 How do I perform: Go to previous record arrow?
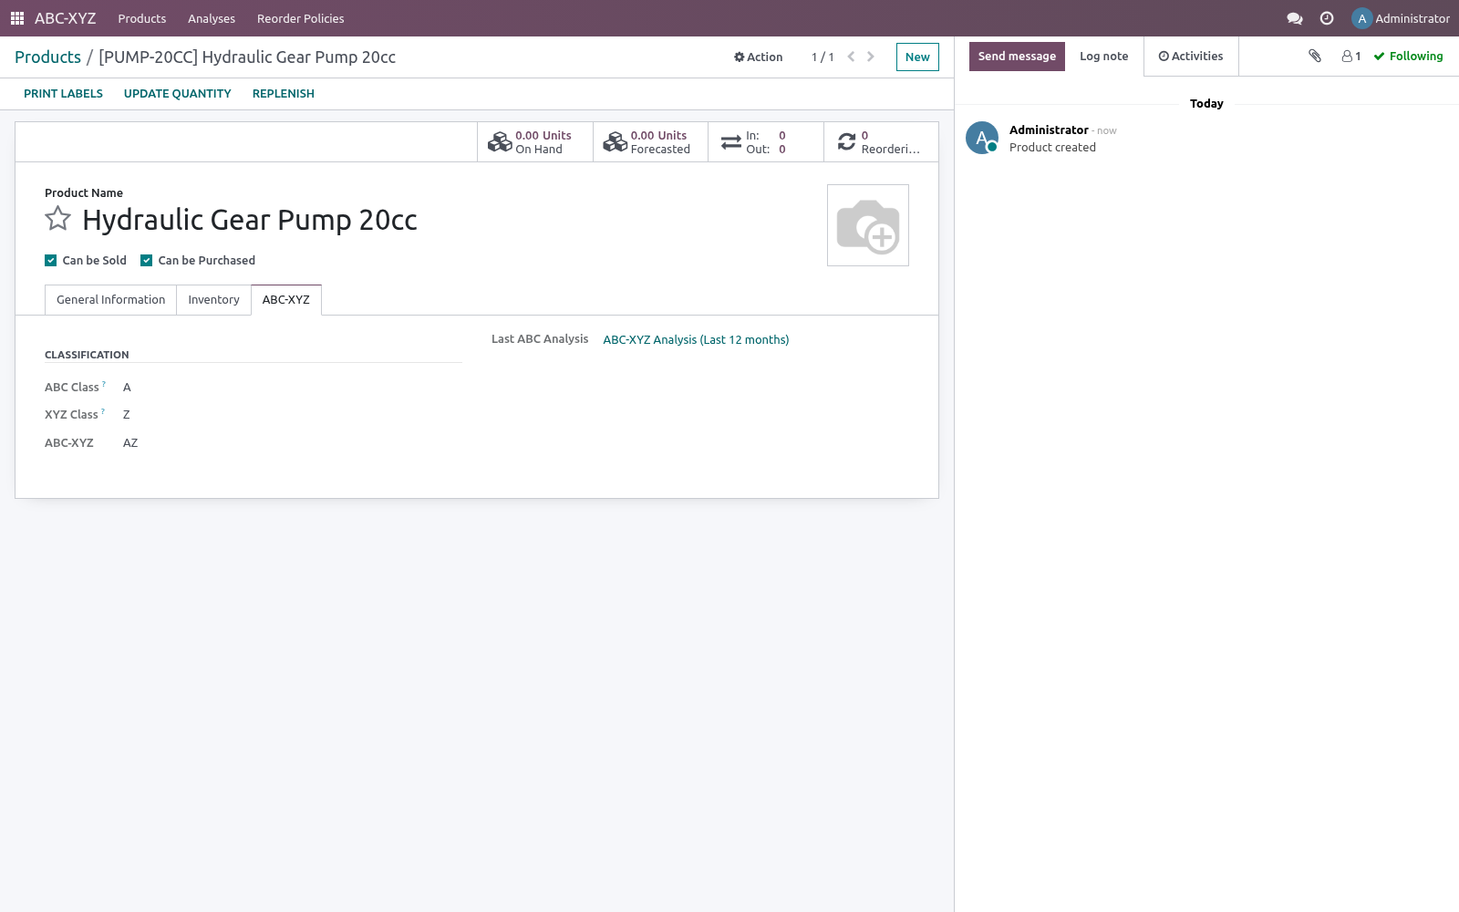coord(851,57)
